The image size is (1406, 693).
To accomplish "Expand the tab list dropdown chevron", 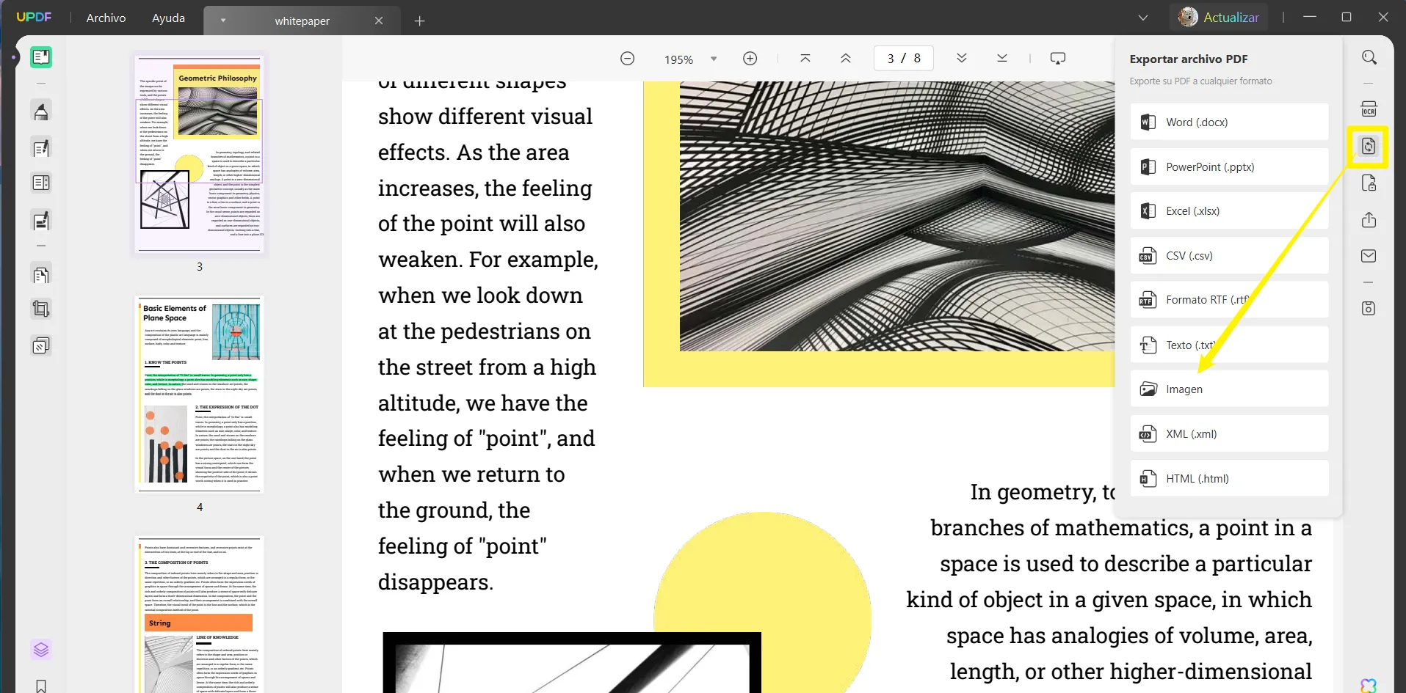I will click(1143, 18).
